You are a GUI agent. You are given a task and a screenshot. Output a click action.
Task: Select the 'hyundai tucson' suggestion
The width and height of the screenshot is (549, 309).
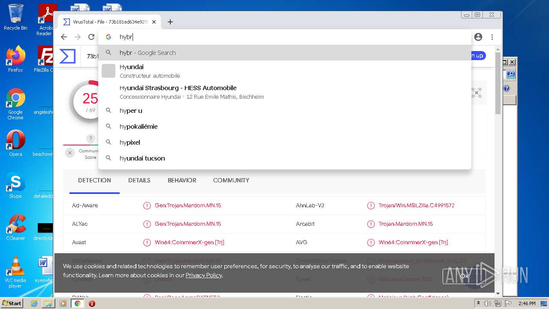click(x=285, y=158)
